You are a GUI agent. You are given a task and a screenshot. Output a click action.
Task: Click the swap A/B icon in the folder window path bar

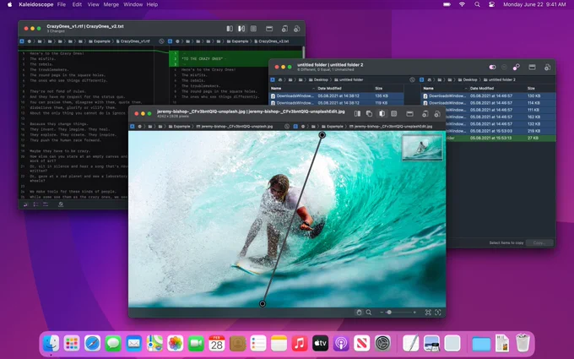pos(412,80)
